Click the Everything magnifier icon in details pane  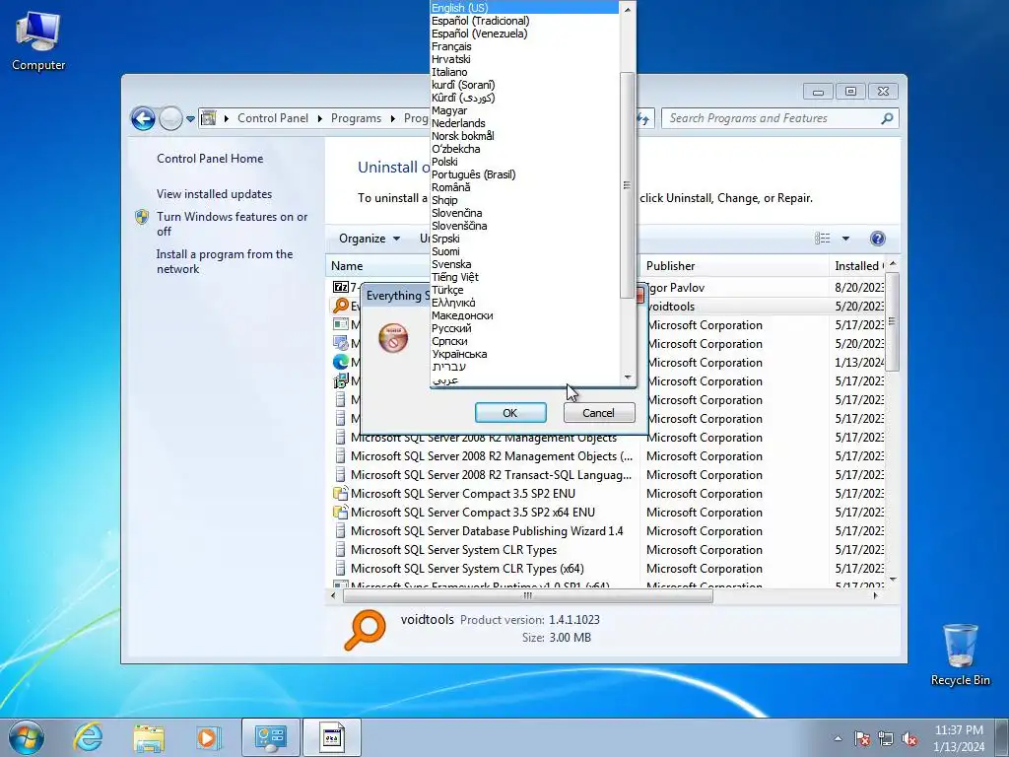point(365,630)
